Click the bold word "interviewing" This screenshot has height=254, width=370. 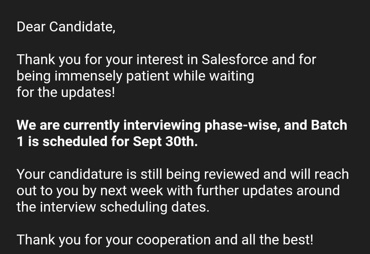tap(162, 125)
